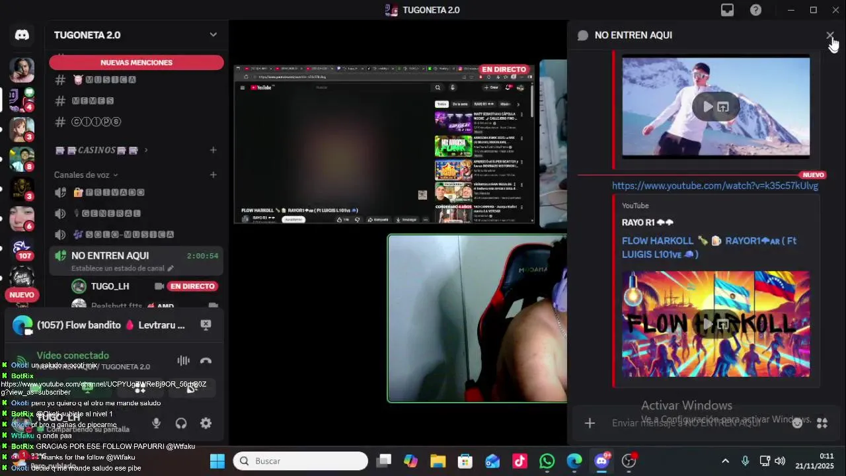The width and height of the screenshot is (846, 476).
Task: Open WhatsApp from the Windows taskbar
Action: tap(547, 461)
